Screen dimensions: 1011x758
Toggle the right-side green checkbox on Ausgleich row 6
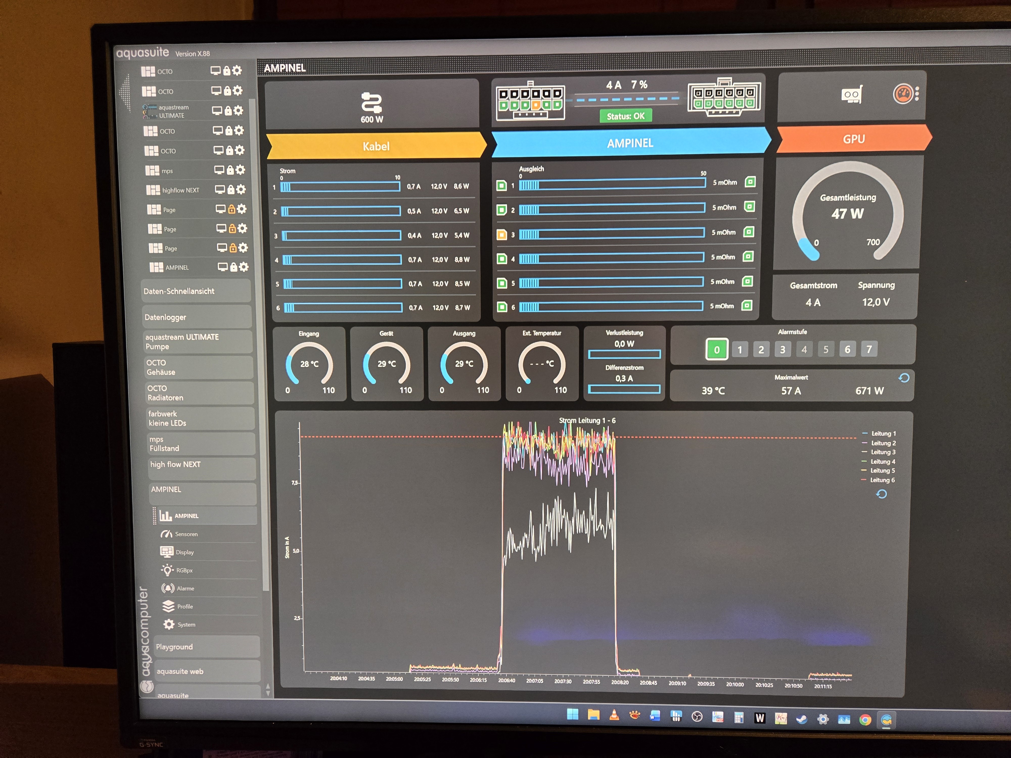coord(747,305)
